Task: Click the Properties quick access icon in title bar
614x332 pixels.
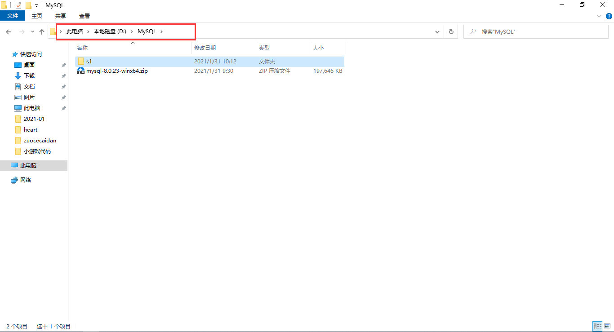Action: tap(18, 5)
